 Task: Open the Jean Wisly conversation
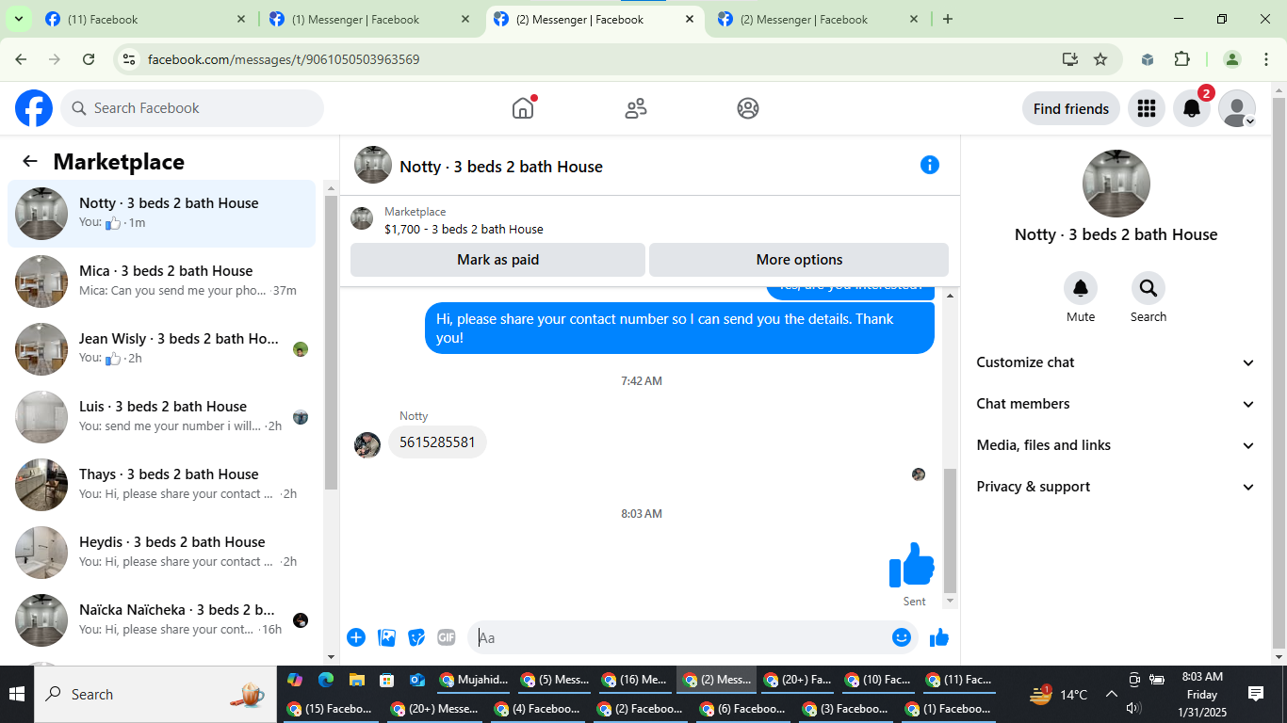(161, 348)
